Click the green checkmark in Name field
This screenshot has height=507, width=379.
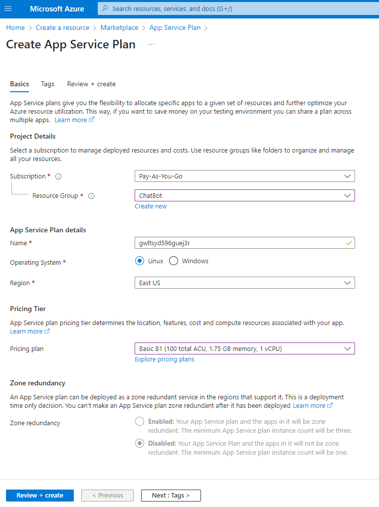pyautogui.click(x=349, y=243)
